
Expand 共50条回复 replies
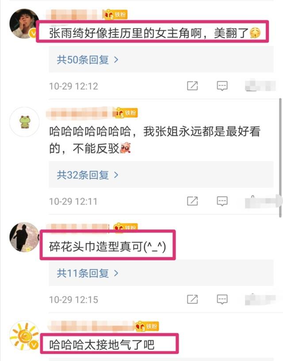click(x=88, y=60)
